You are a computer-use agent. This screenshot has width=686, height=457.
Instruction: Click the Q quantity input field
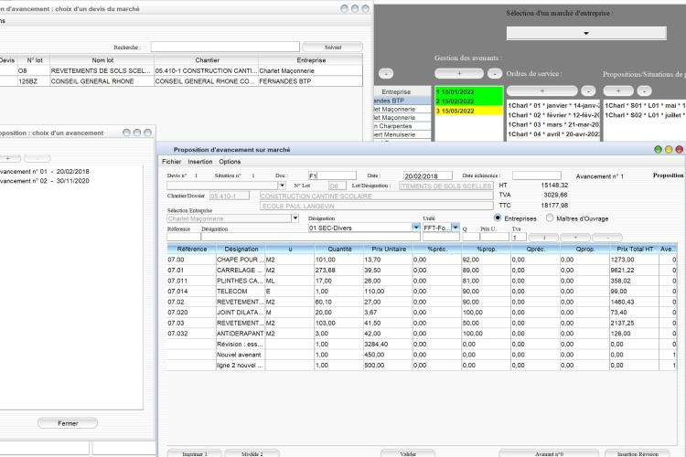(x=471, y=237)
